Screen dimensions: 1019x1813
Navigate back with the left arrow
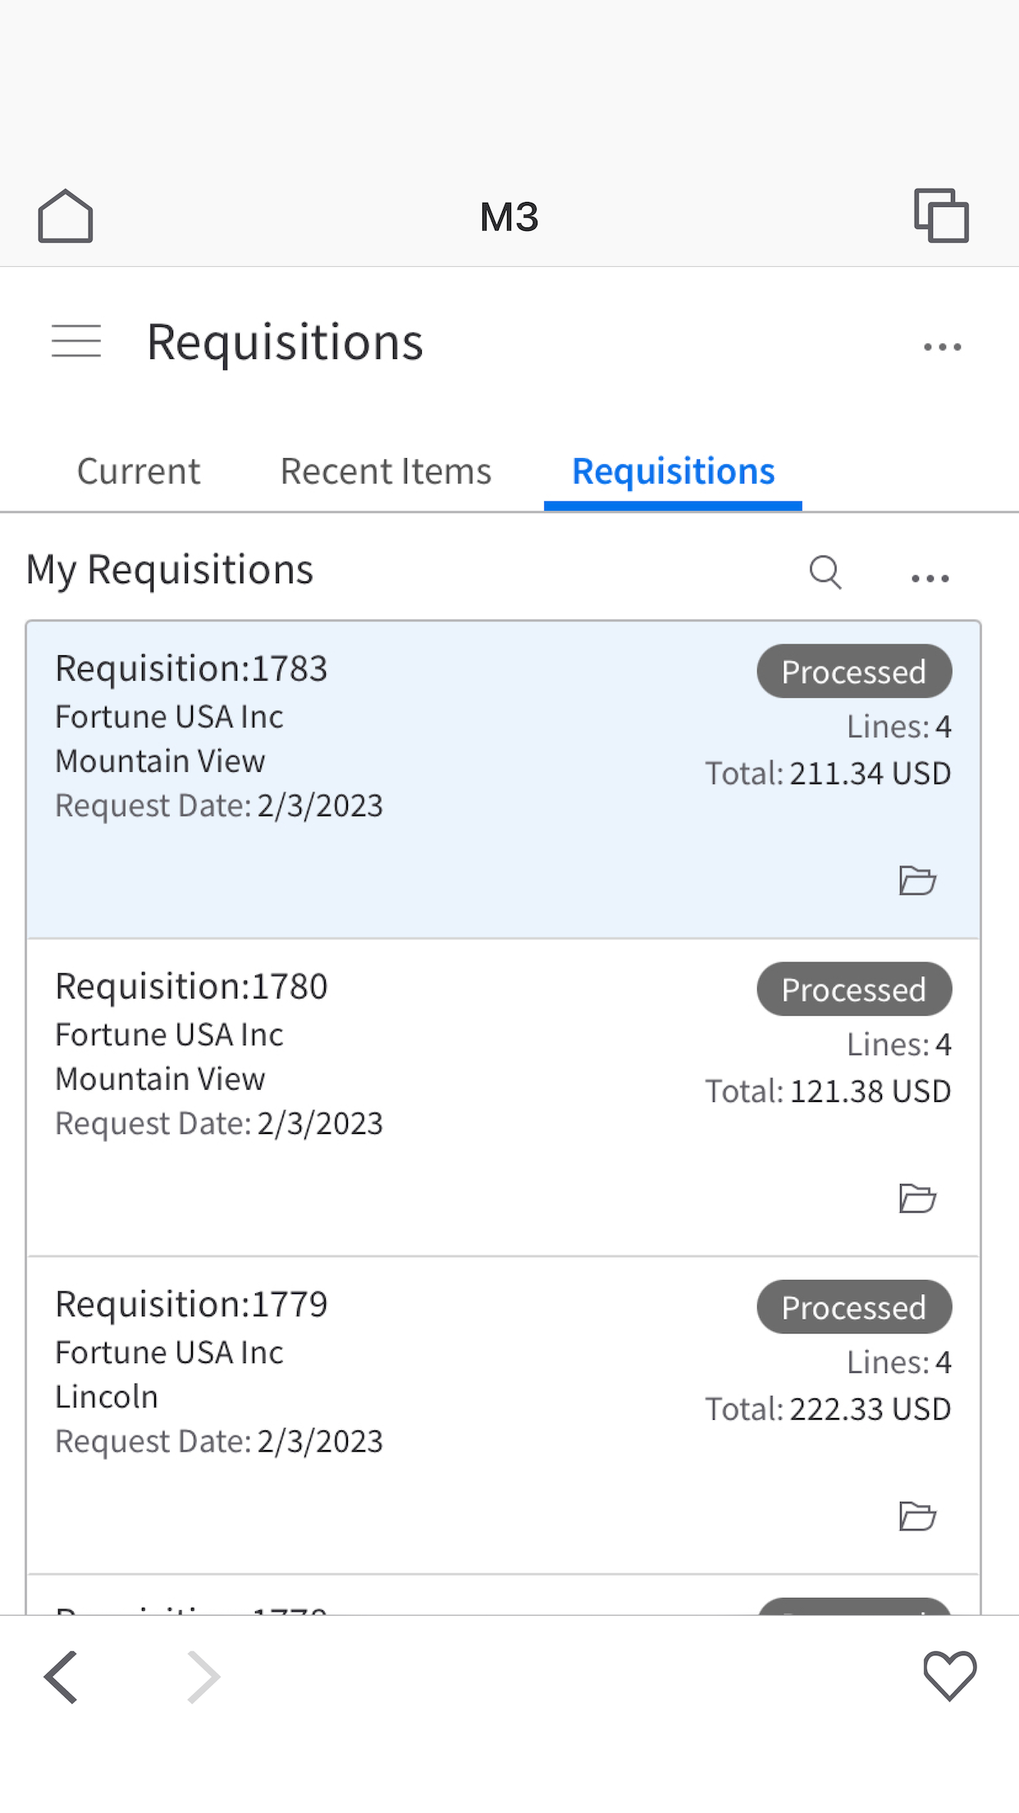click(62, 1677)
